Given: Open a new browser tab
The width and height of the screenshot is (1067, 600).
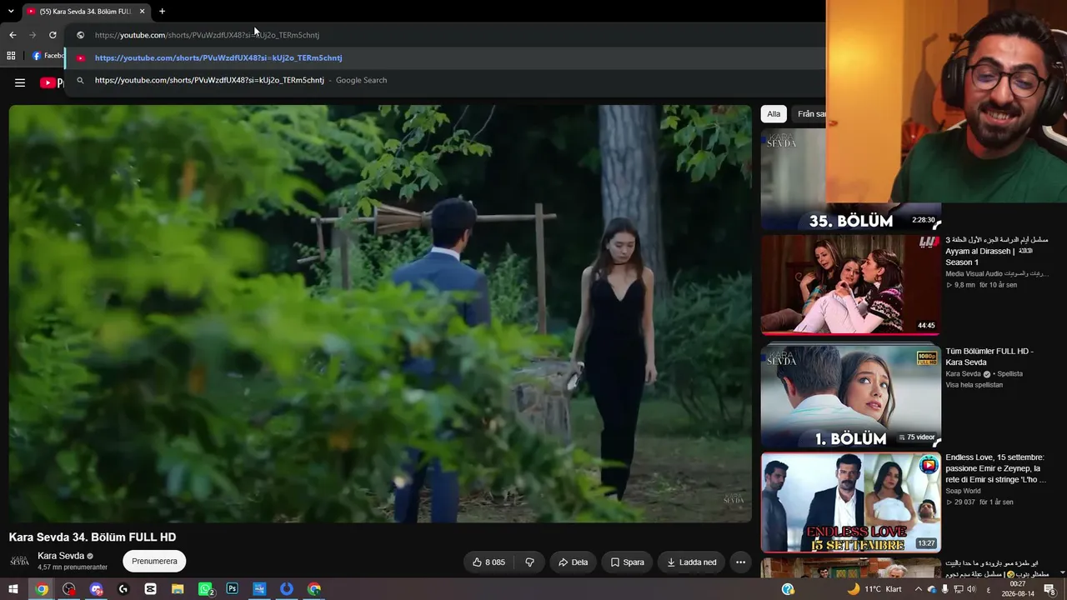Looking at the screenshot, I should 162,12.
